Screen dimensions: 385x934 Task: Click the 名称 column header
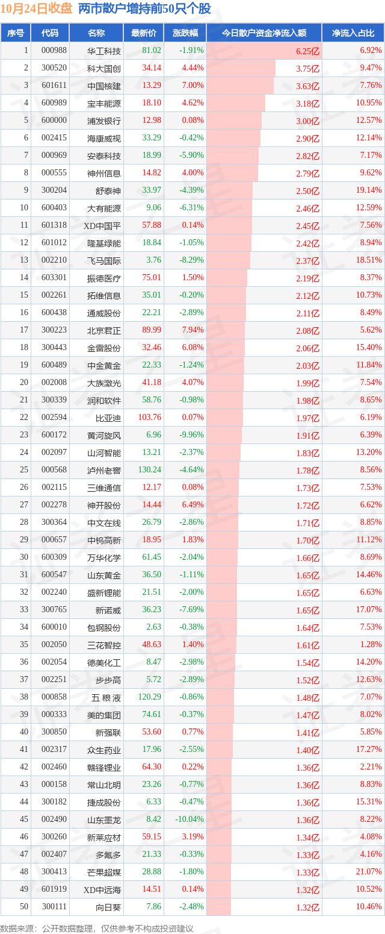click(x=96, y=33)
